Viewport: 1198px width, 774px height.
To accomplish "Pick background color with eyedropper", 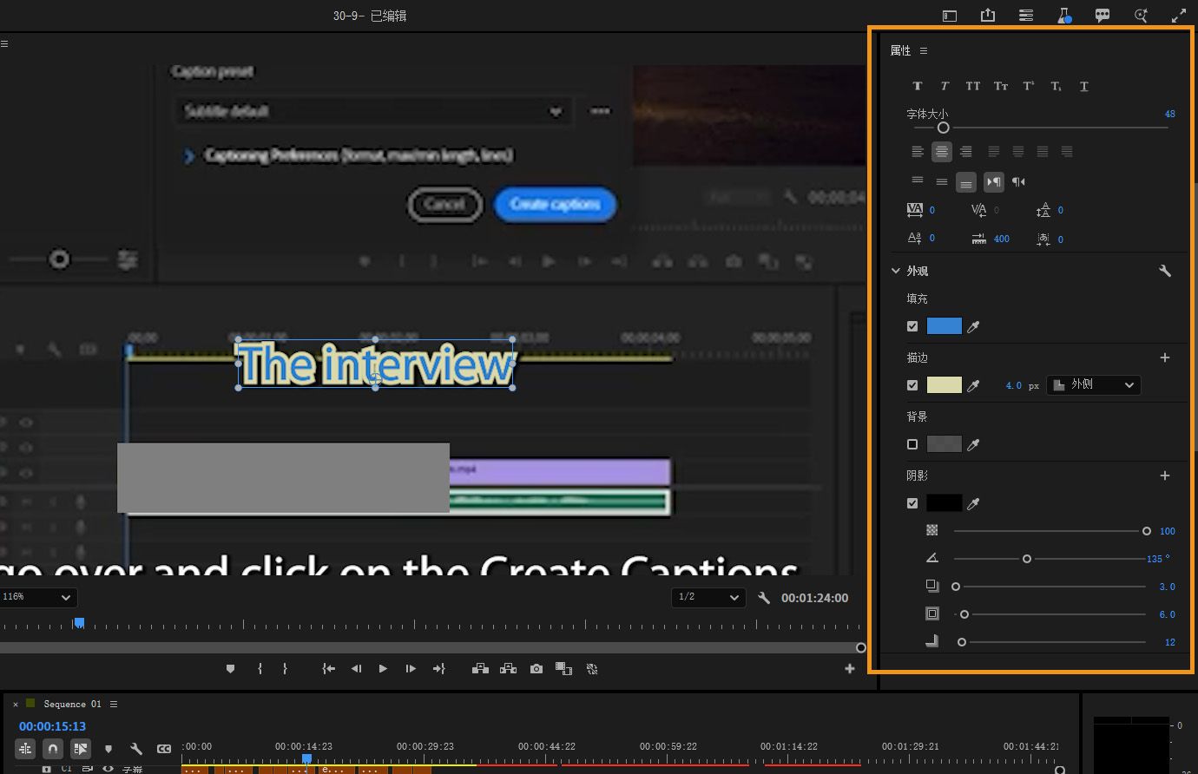I will [974, 444].
